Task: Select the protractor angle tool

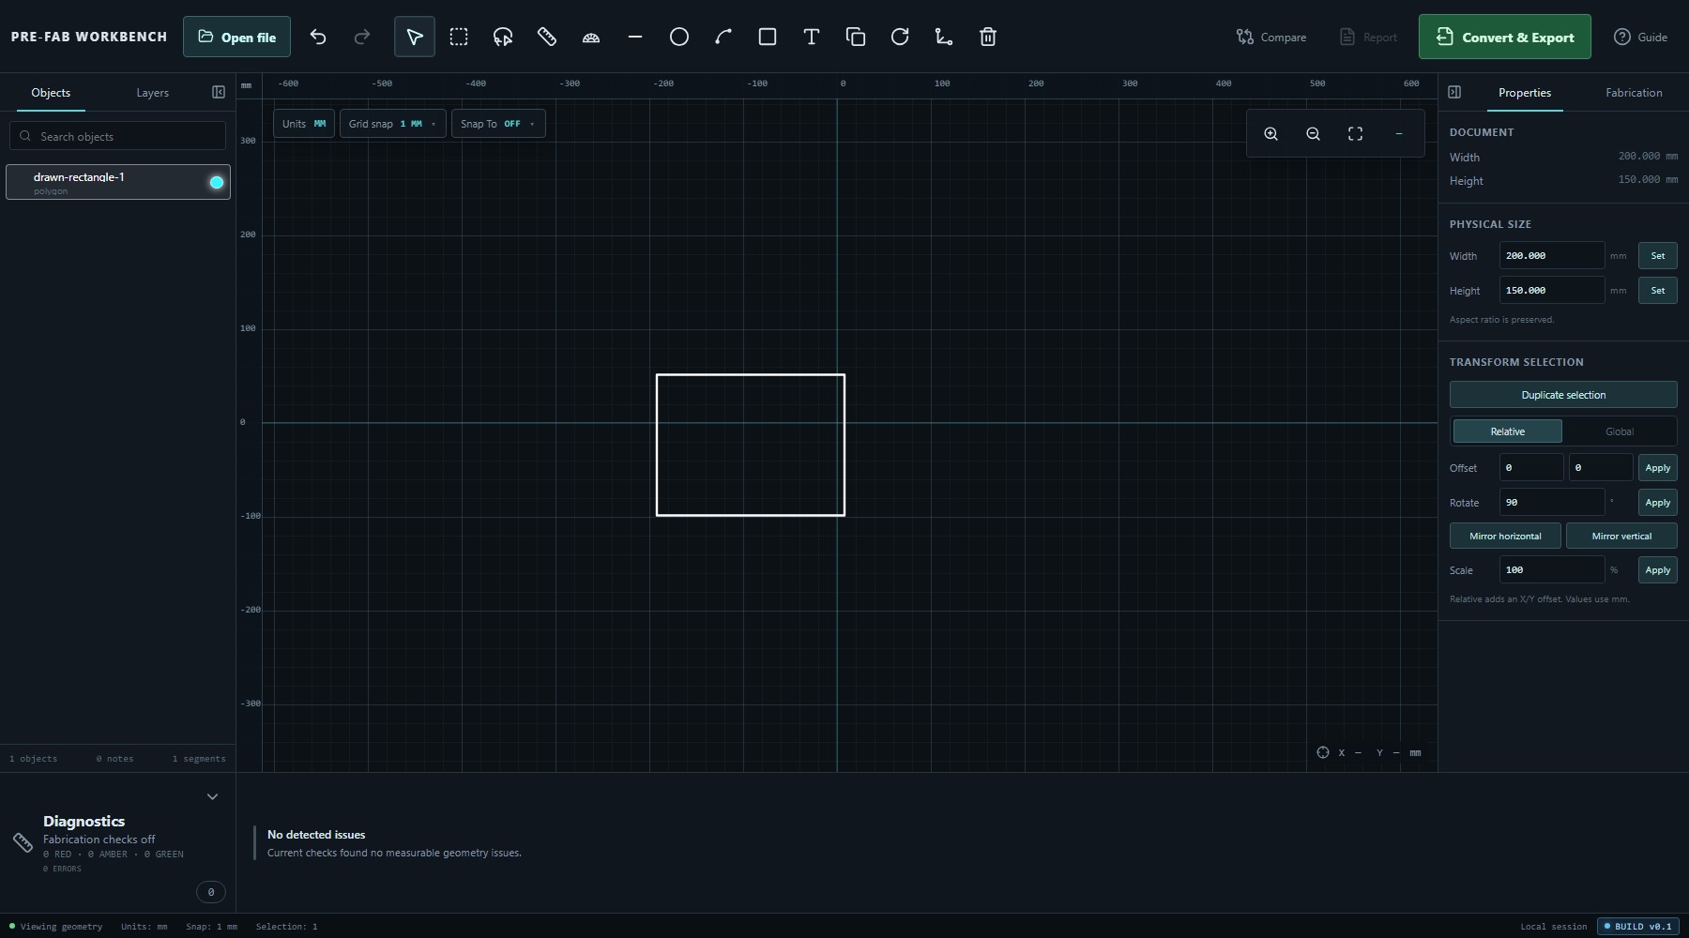Action: coord(591,38)
